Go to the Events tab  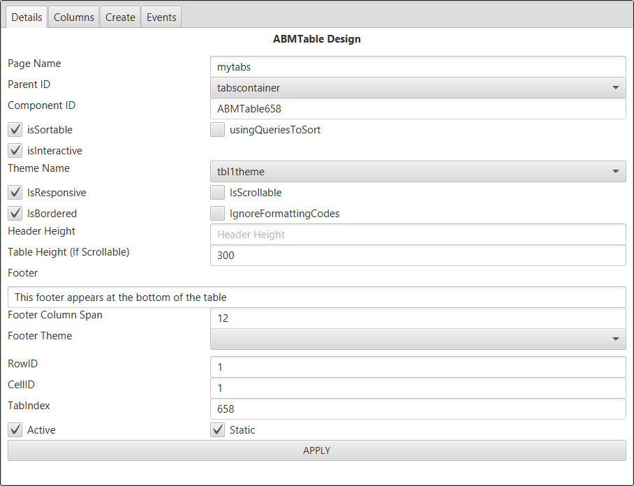coord(161,17)
